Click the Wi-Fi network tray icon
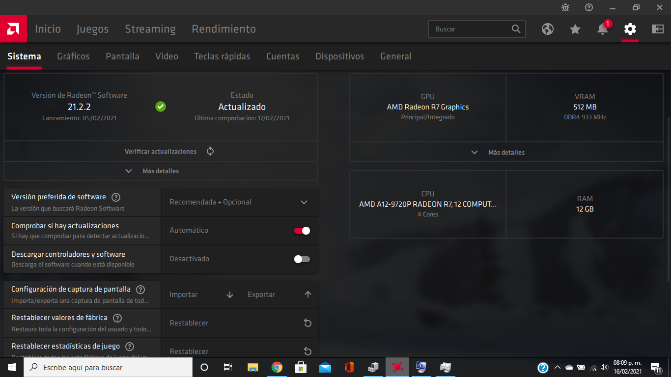The width and height of the screenshot is (671, 377). click(593, 367)
